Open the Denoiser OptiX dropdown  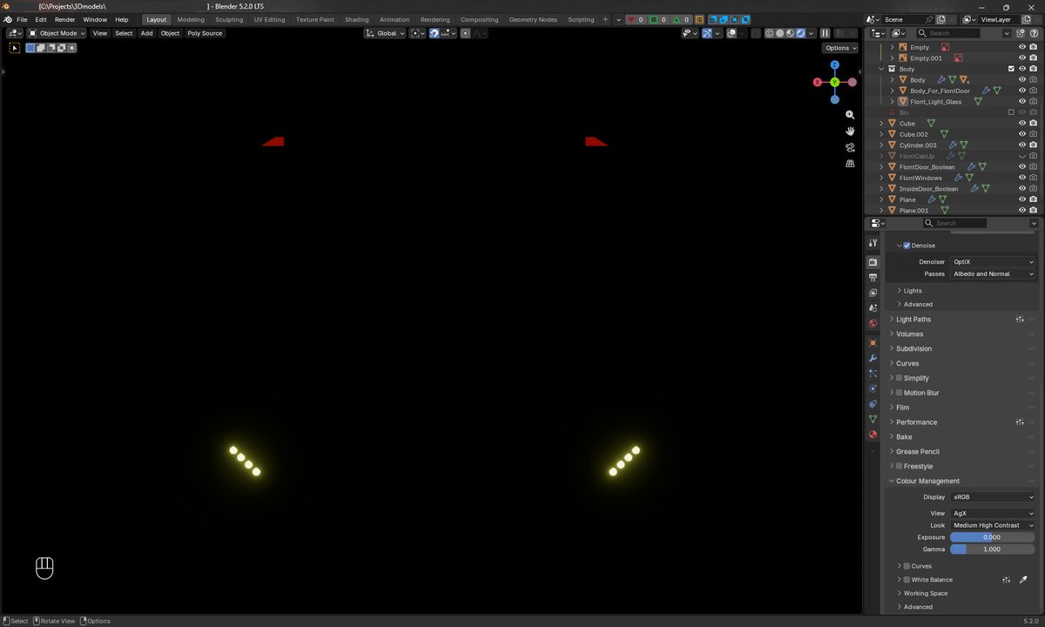(993, 261)
